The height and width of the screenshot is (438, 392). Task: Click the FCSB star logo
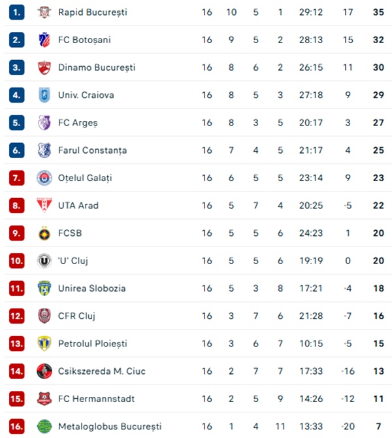(x=44, y=233)
